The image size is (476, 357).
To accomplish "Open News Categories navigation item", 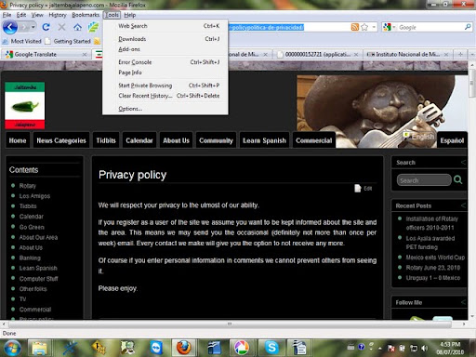I will pos(61,140).
